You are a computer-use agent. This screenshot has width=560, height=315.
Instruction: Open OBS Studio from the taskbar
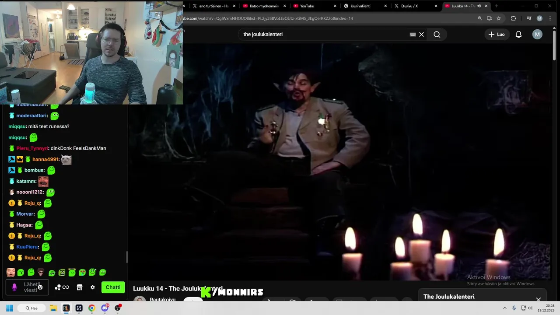click(x=117, y=308)
